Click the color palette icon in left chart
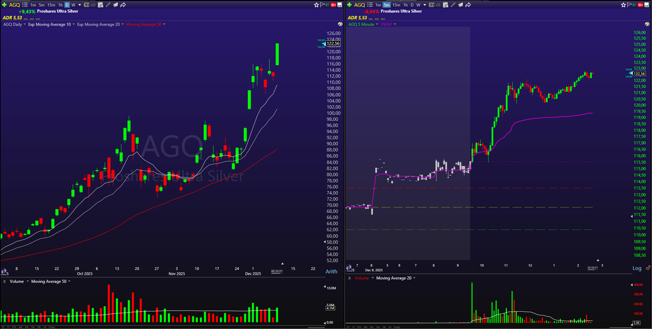Viewport: 652px width, 329px height. (x=340, y=24)
